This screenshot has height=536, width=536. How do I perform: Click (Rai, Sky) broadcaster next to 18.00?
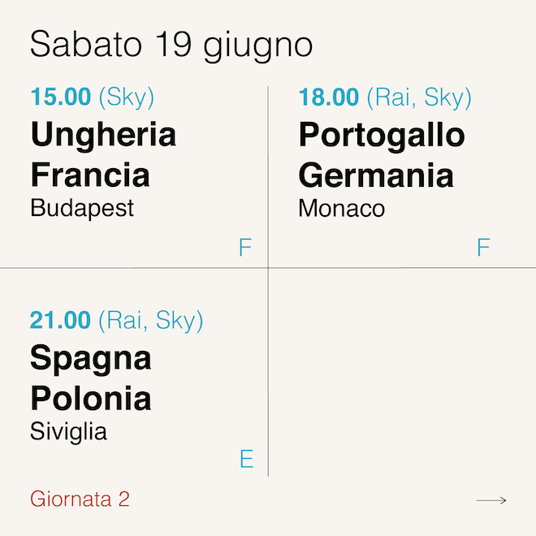pos(419,97)
